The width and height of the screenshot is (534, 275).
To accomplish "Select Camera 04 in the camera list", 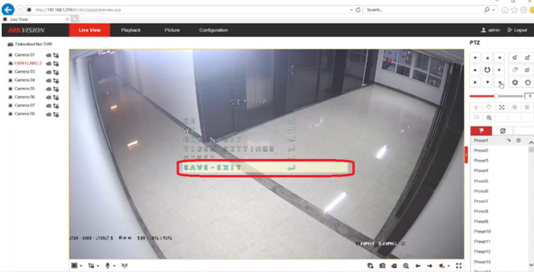I will (x=24, y=80).
